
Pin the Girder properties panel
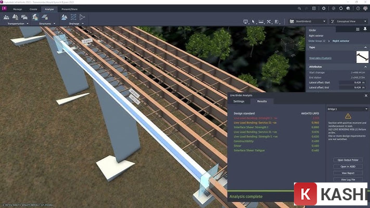[365, 30]
